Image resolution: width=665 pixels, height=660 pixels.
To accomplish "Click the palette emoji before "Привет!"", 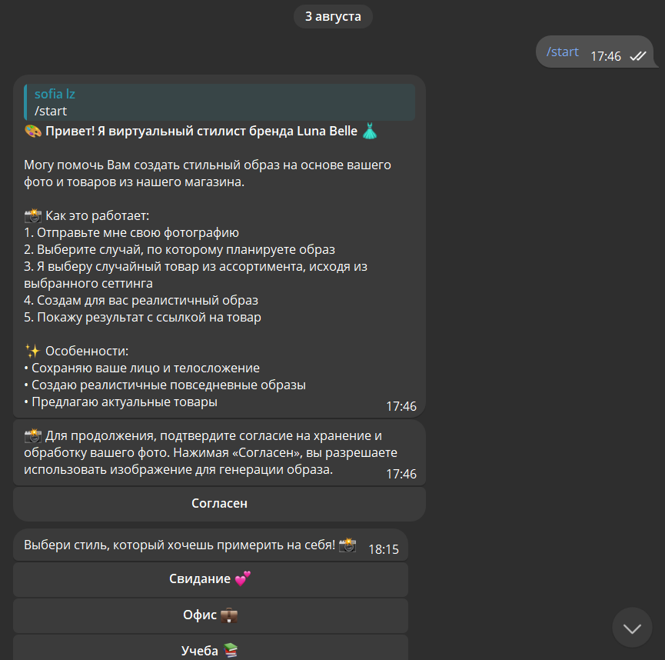I will [x=33, y=131].
